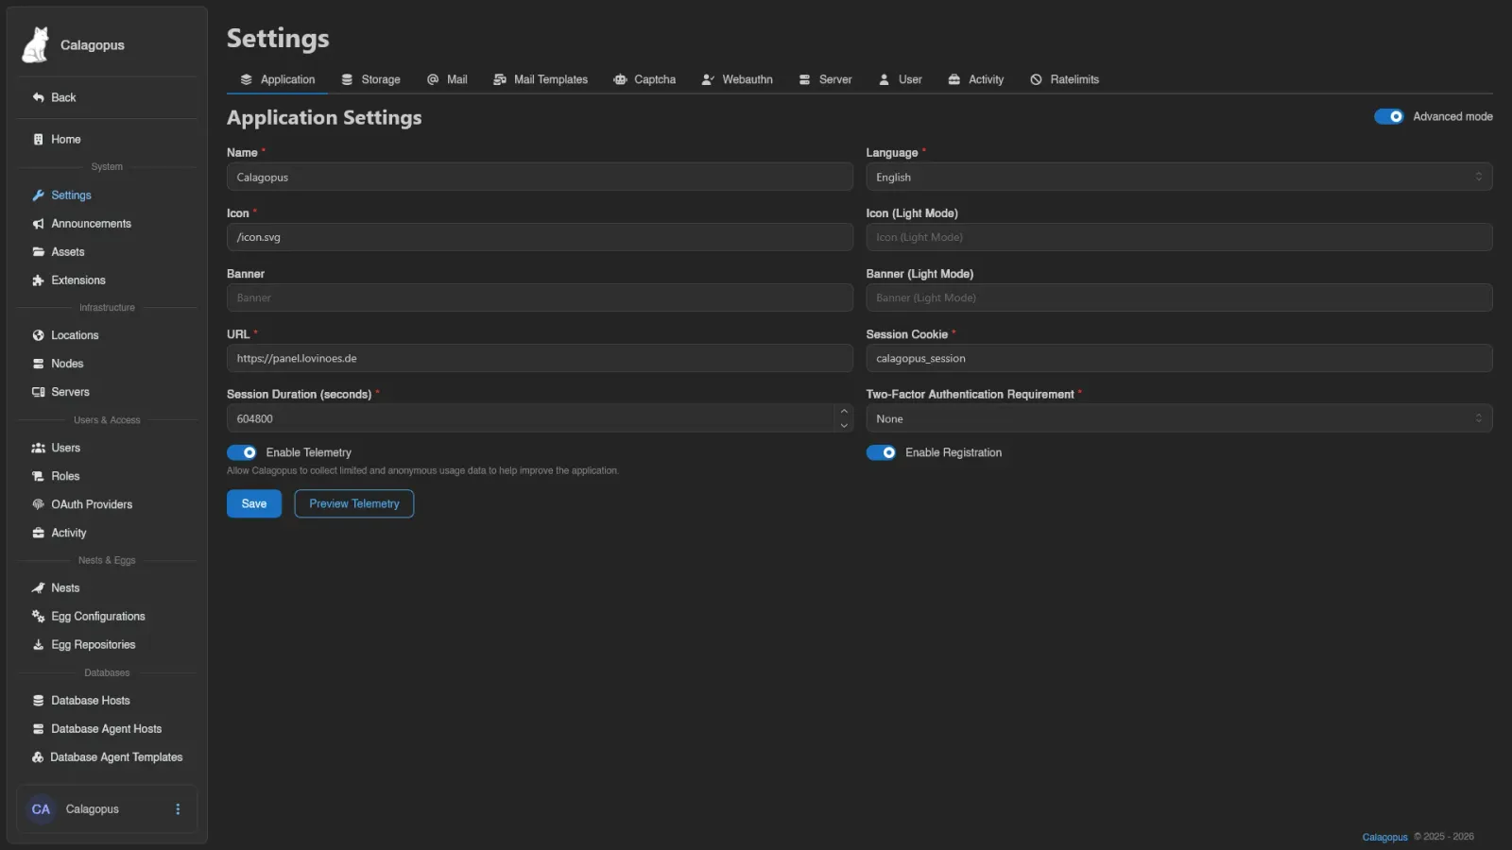Click the Calagopus fox logo icon

coord(36,44)
